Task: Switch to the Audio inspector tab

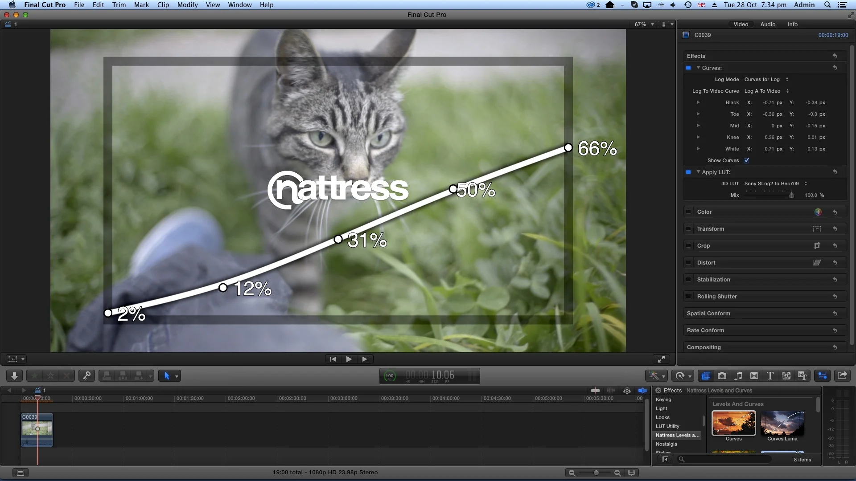Action: pyautogui.click(x=768, y=24)
